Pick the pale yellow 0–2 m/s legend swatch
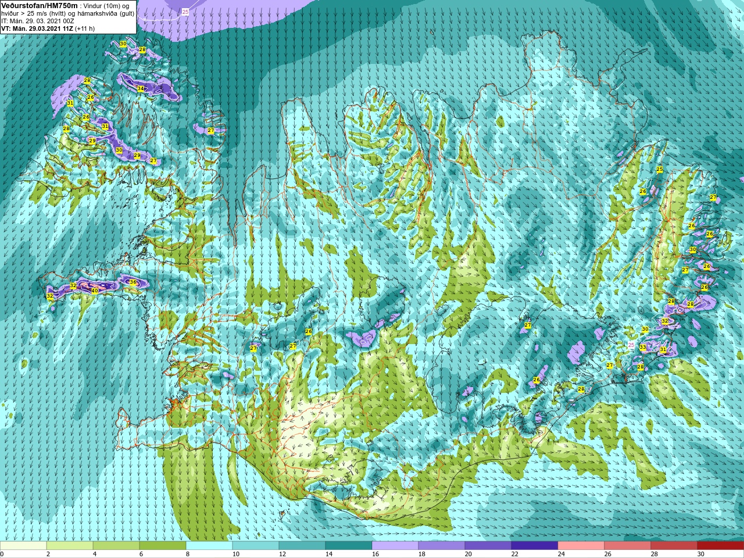The image size is (744, 558). [x=23, y=545]
